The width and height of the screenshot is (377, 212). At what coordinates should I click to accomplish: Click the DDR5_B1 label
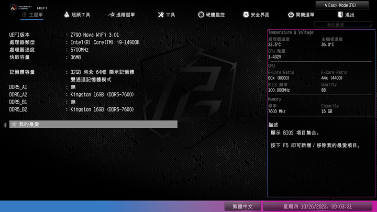point(18,102)
